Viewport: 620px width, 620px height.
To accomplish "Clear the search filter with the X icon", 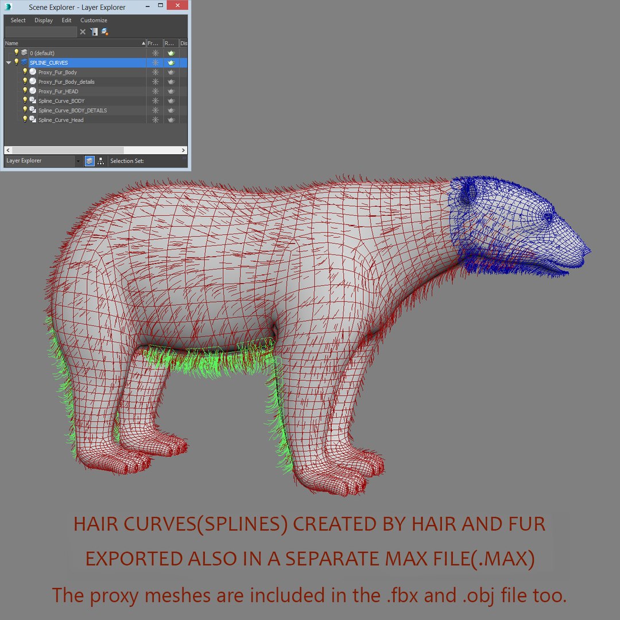I will point(83,32).
